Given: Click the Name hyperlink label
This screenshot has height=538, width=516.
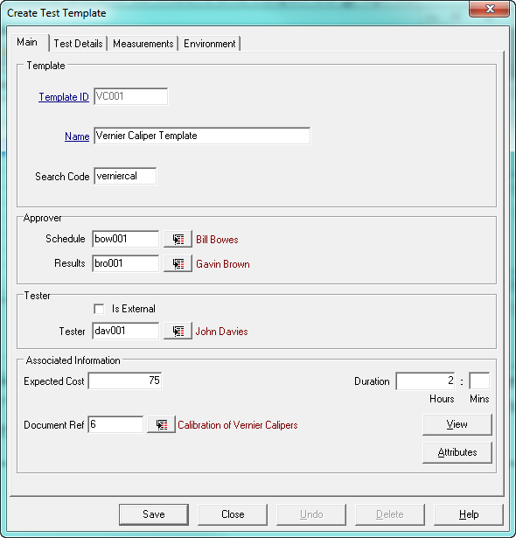Looking at the screenshot, I should coord(77,136).
